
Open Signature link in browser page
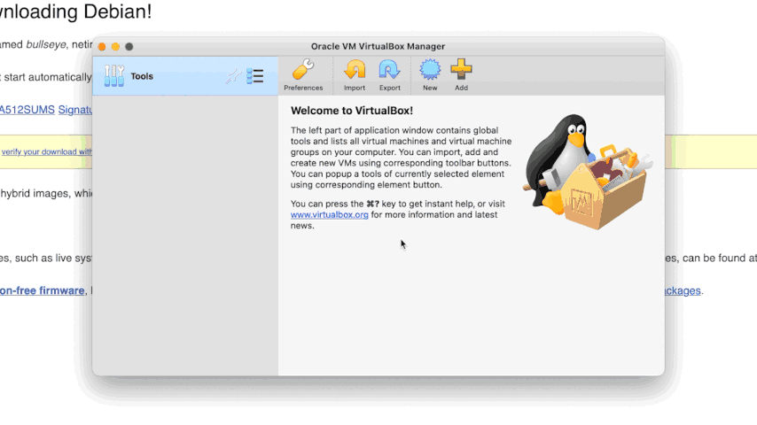74,110
